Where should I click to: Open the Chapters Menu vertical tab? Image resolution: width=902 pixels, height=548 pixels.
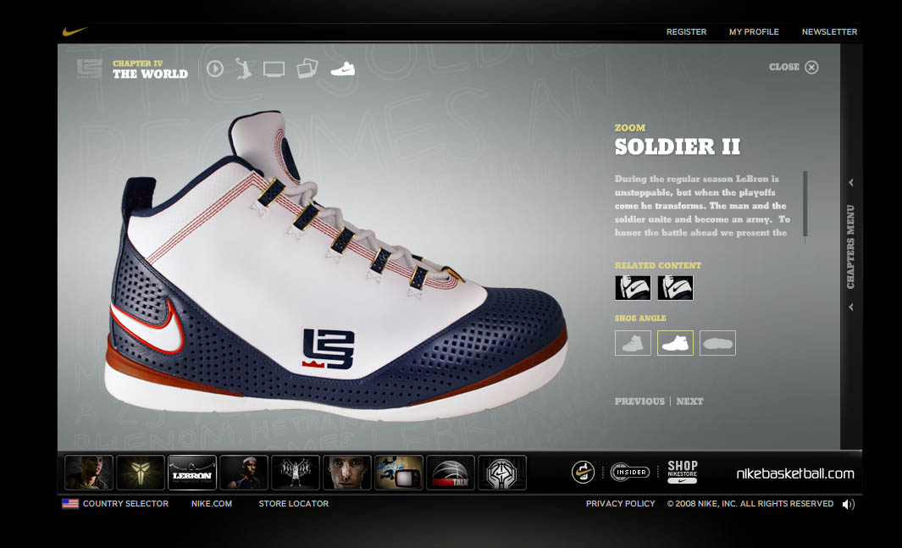pyautogui.click(x=851, y=246)
